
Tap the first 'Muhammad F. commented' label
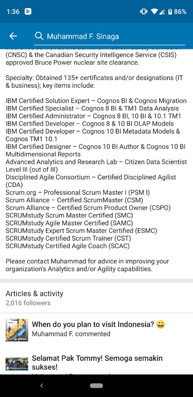[x=71, y=334]
